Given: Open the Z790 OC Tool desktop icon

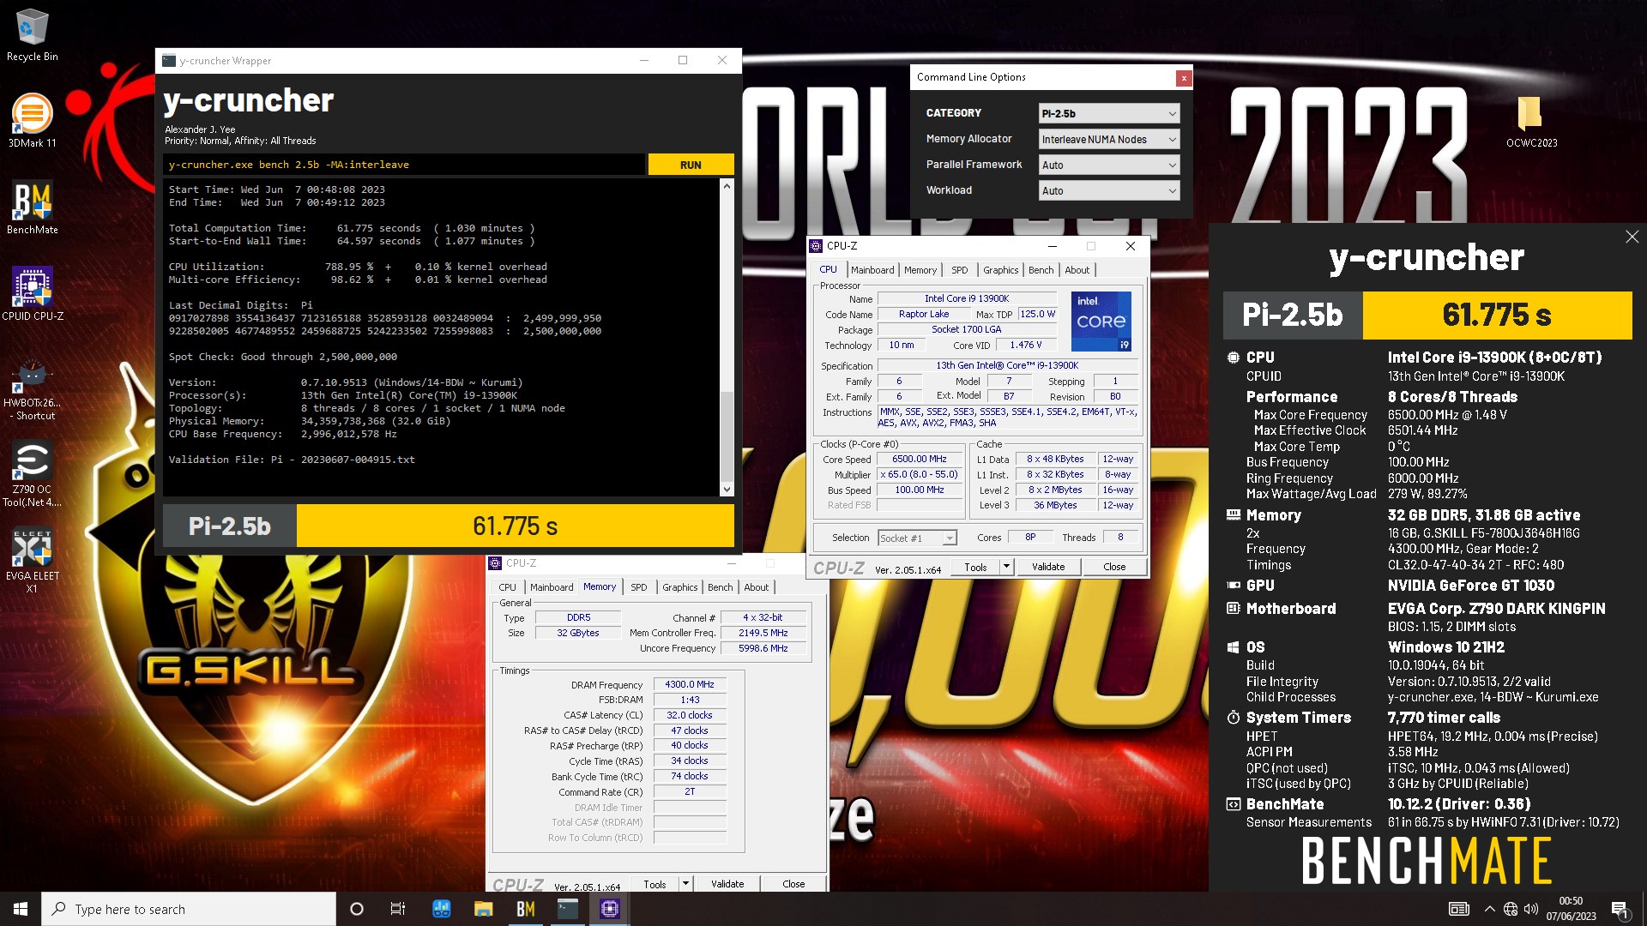Looking at the screenshot, I should pyautogui.click(x=32, y=473).
